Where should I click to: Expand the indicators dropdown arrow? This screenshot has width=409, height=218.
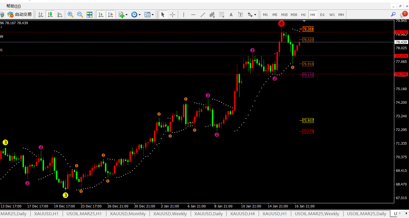(x=126, y=15)
